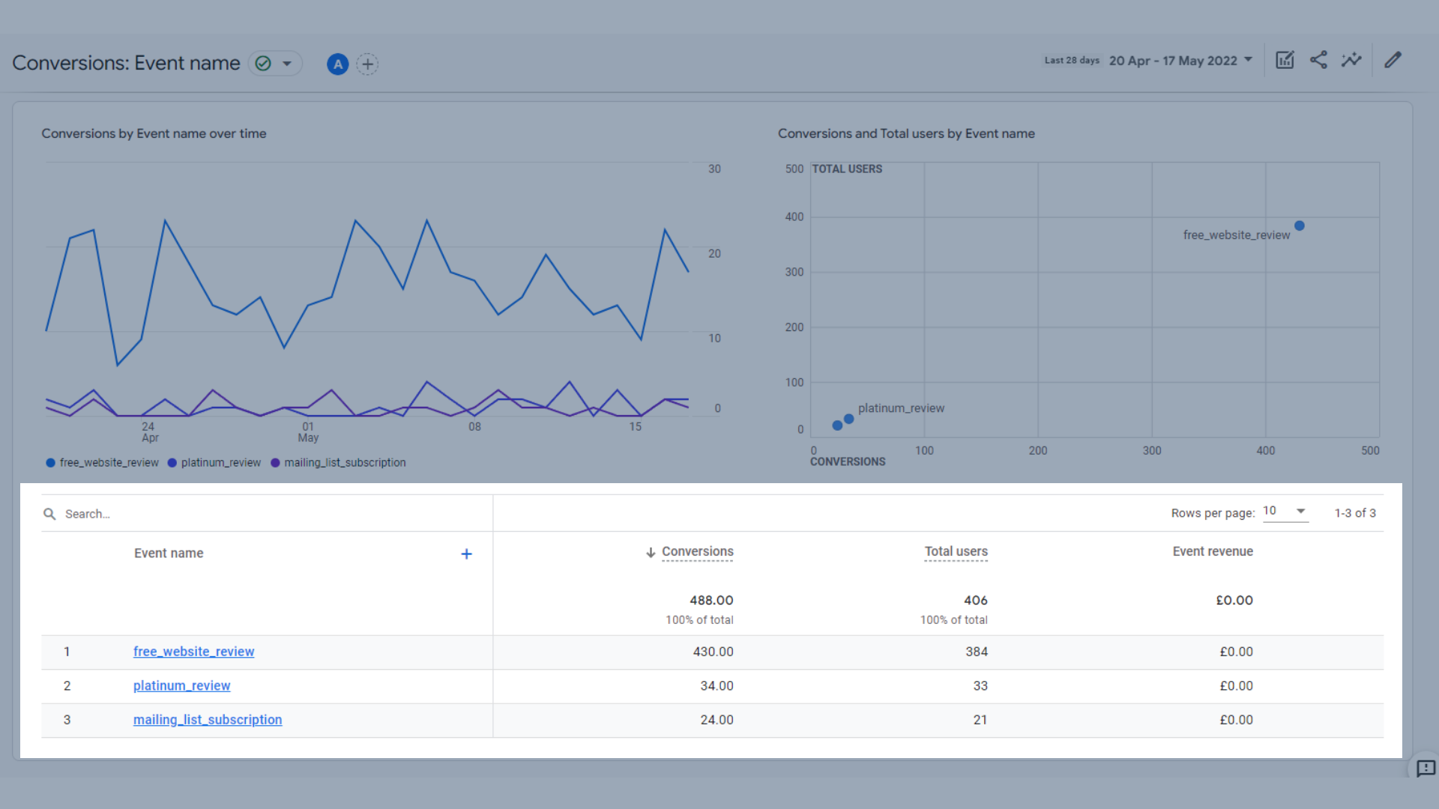Open the Insights sparkline icon
The image size is (1439, 809).
[x=1351, y=60]
